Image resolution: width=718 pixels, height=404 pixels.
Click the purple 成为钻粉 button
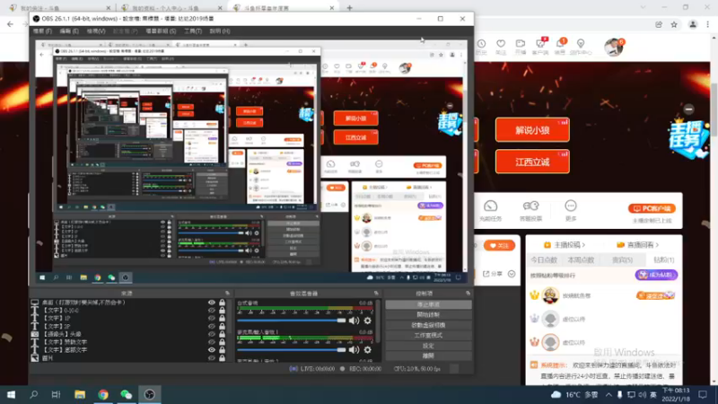pyautogui.click(x=656, y=275)
